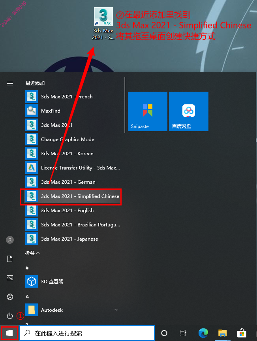Open Cortana circle on taskbar
Viewport: 257px width, 341px height.
pos(164,333)
